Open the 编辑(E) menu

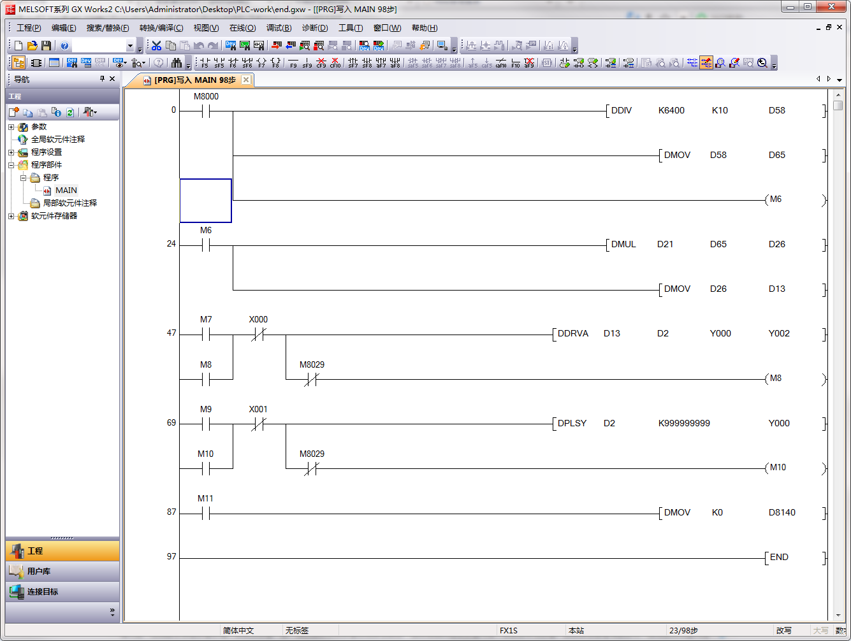tap(64, 28)
